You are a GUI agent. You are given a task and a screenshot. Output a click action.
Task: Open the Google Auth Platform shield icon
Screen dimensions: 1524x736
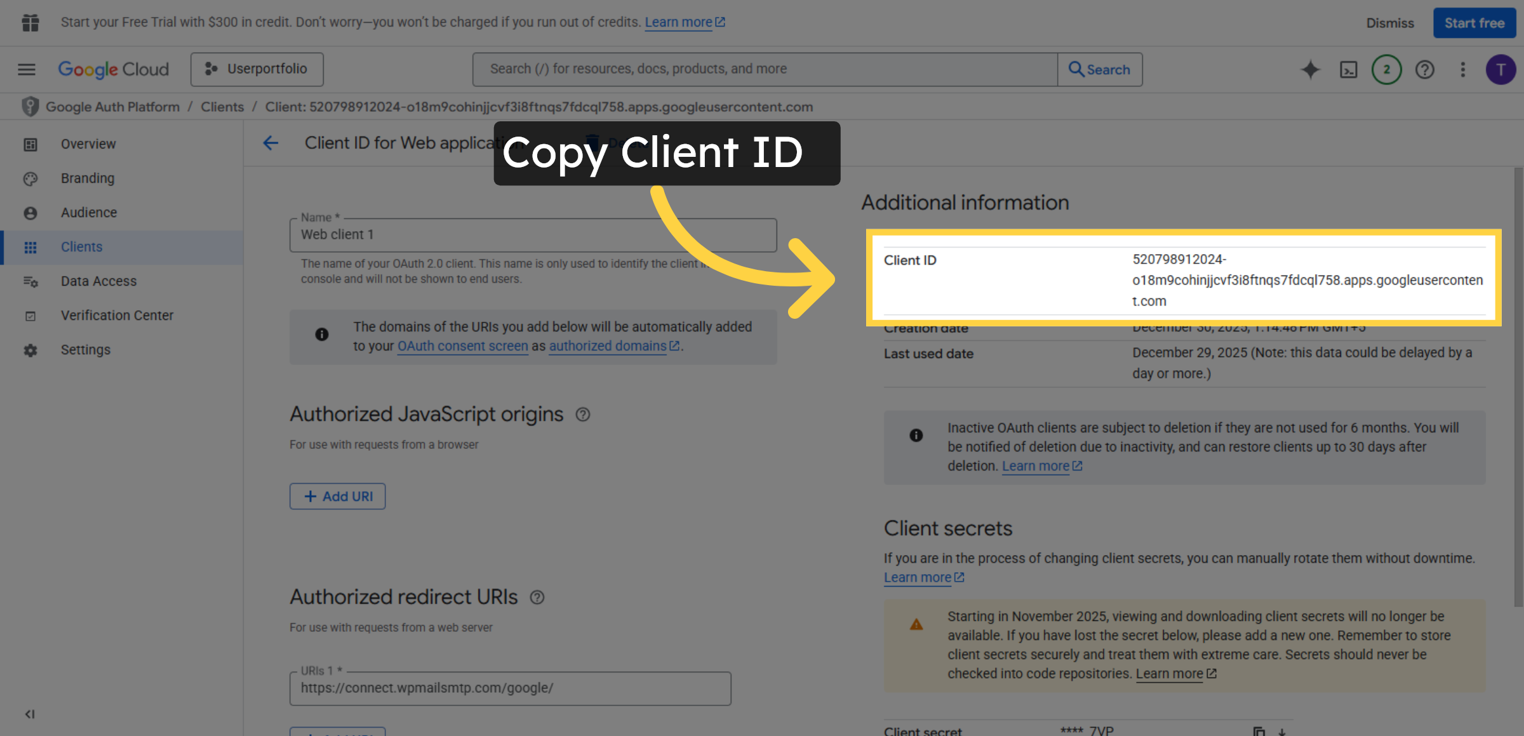pyautogui.click(x=29, y=107)
